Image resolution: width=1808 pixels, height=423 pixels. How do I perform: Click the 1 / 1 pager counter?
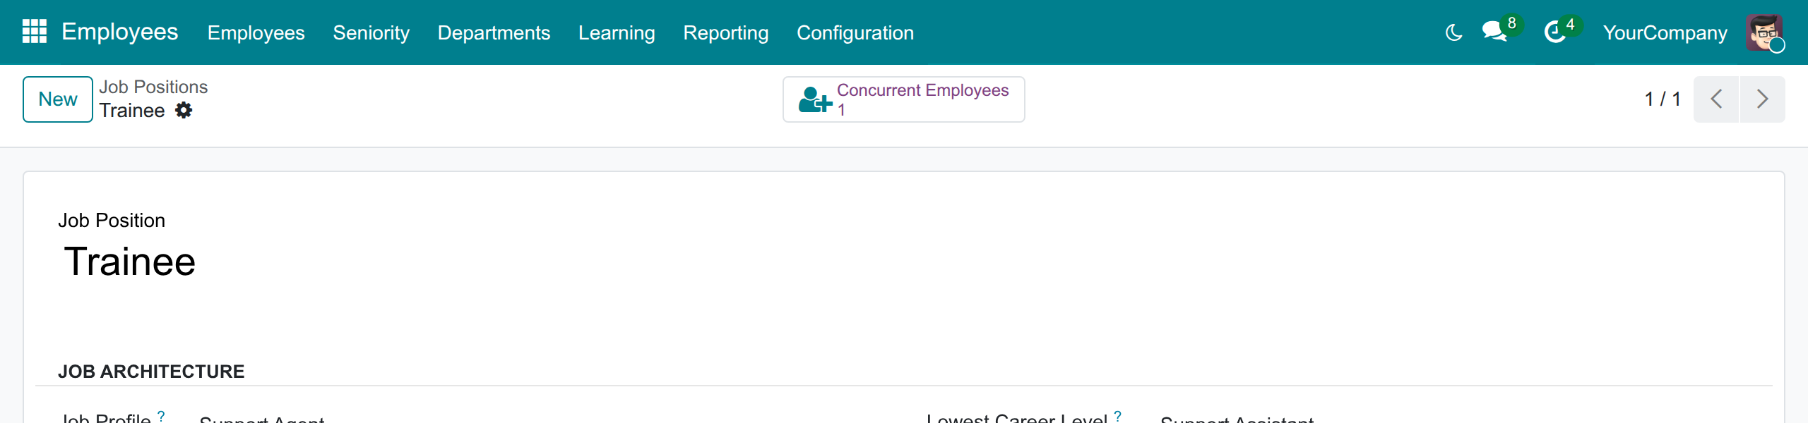click(x=1663, y=99)
